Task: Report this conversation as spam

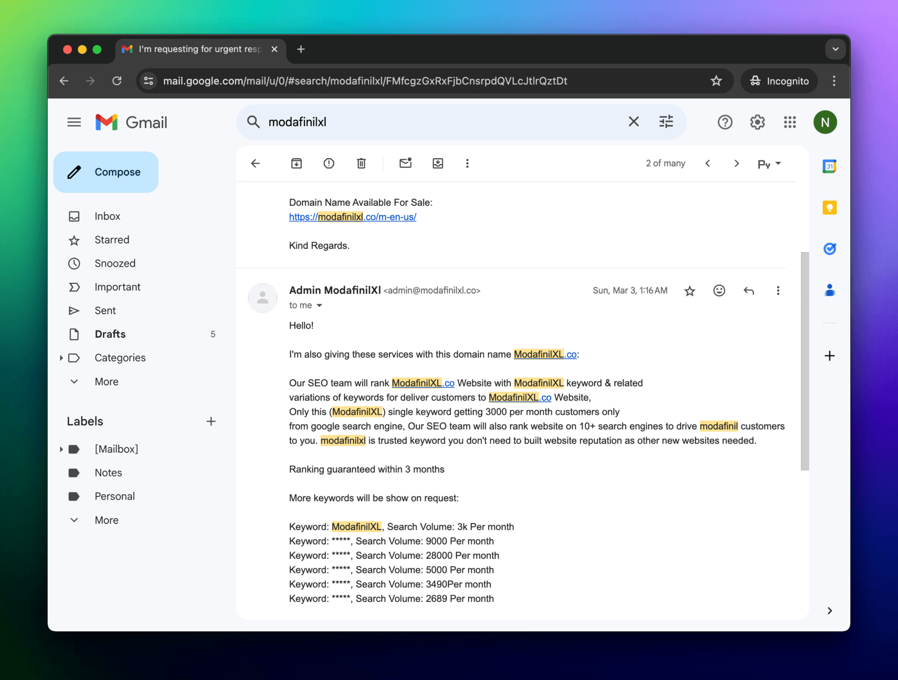Action: pos(329,164)
